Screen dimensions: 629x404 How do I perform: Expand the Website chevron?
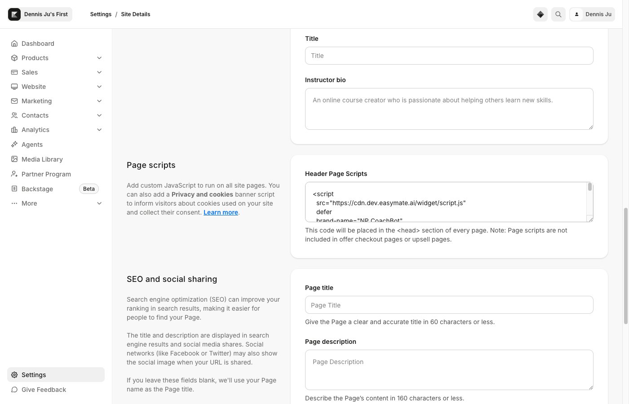coord(99,87)
